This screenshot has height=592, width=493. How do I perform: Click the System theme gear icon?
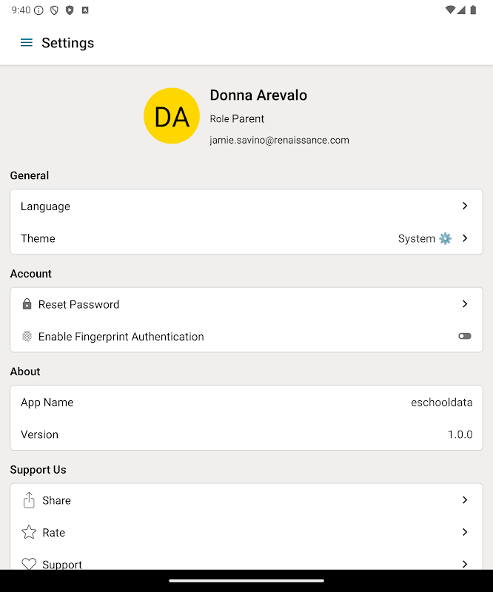[445, 238]
